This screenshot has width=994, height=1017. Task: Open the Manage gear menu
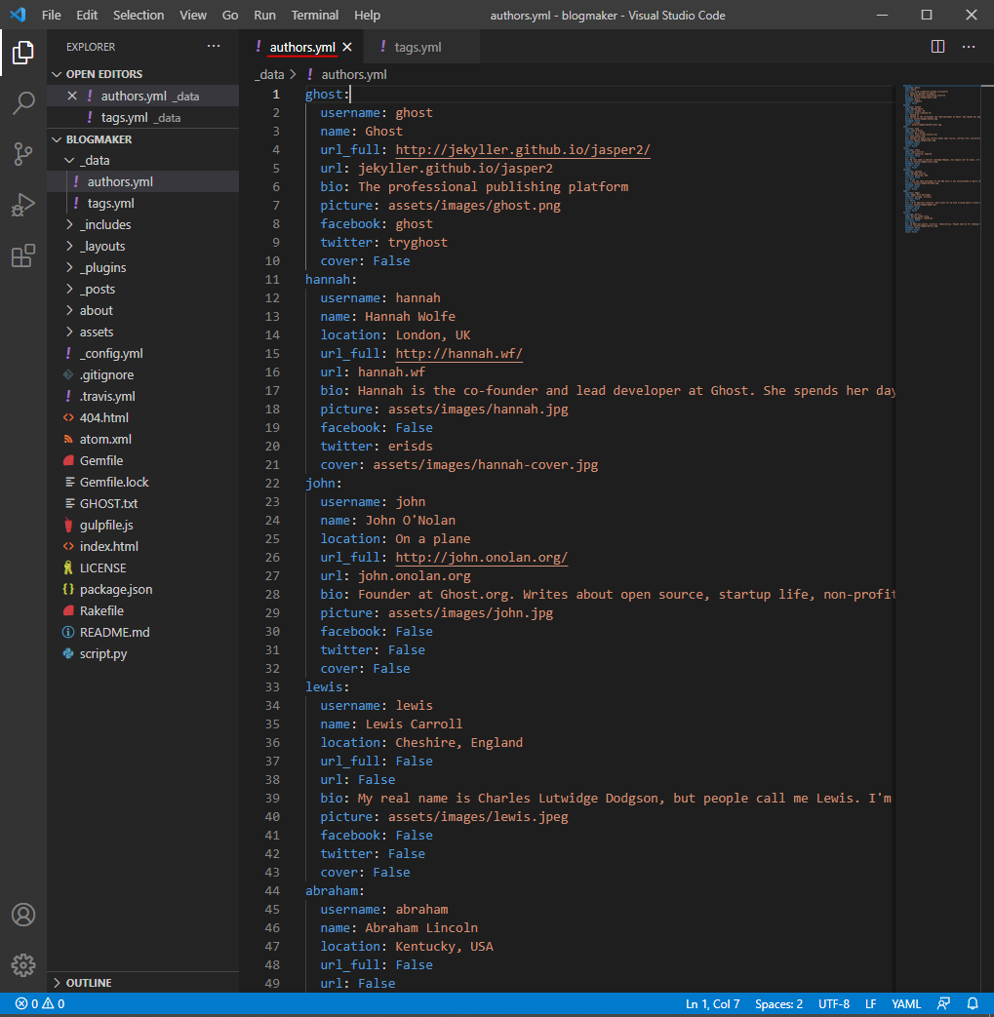tap(23, 965)
